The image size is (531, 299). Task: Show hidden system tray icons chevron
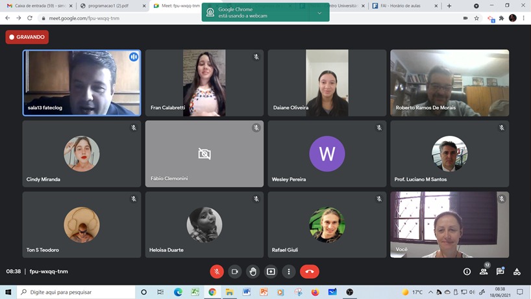(430, 292)
